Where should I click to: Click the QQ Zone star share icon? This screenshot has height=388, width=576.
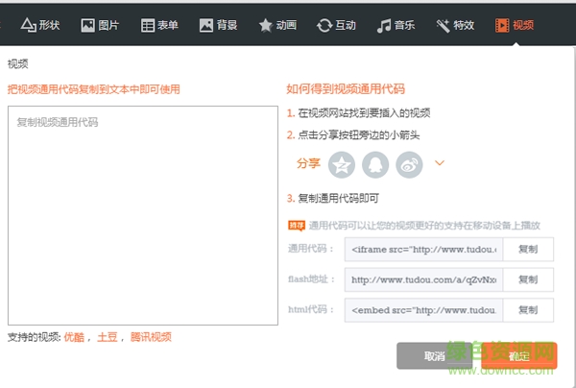click(x=342, y=164)
